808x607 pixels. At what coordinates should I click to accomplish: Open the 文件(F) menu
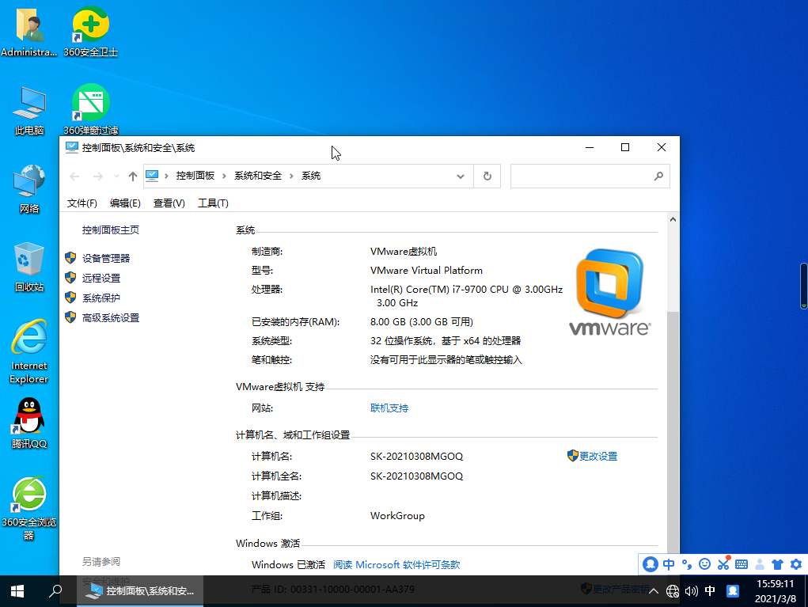(x=82, y=203)
